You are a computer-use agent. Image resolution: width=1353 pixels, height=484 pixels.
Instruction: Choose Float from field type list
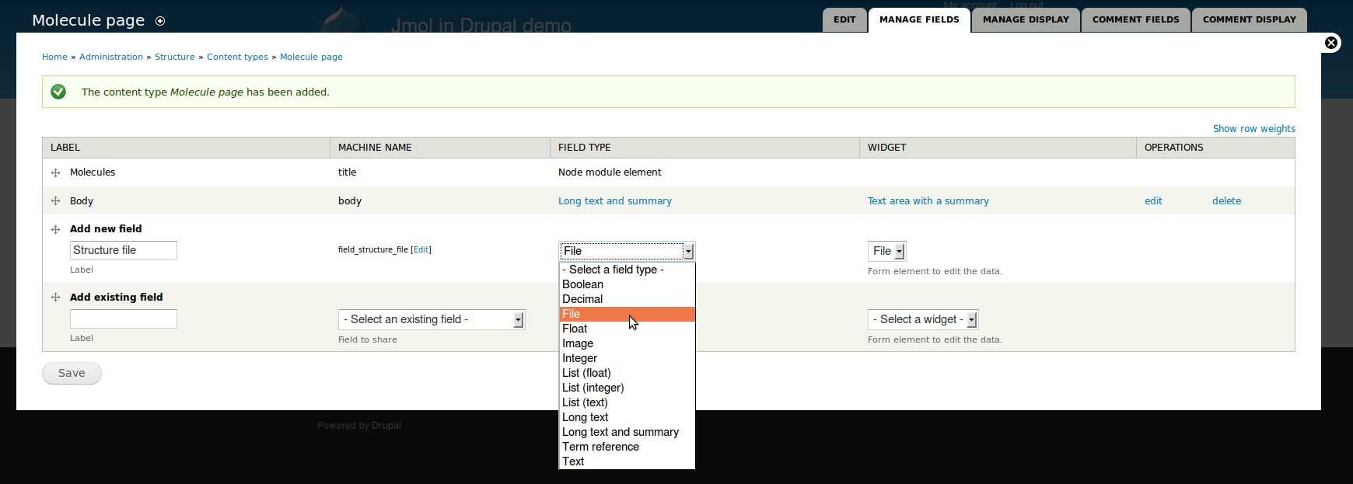tap(627, 329)
